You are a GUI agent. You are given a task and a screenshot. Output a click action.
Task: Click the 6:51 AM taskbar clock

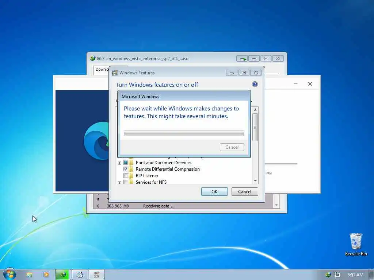click(355, 275)
